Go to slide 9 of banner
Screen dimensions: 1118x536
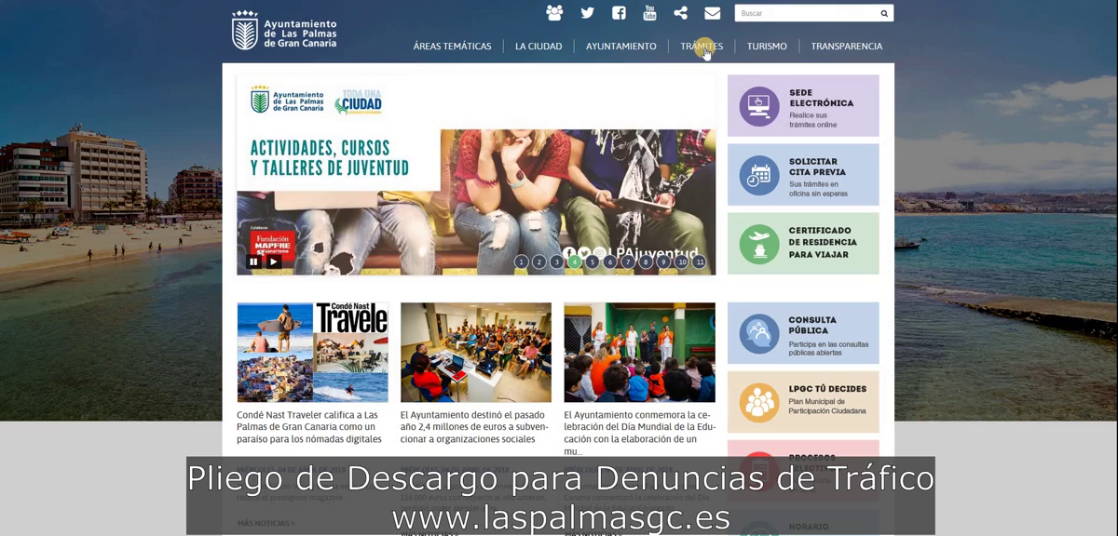tap(663, 262)
